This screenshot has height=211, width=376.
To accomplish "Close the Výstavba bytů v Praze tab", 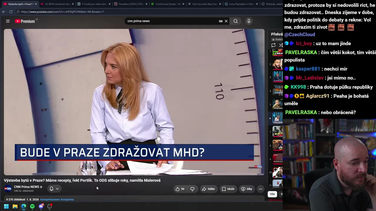I will pyautogui.click(x=36, y=4).
